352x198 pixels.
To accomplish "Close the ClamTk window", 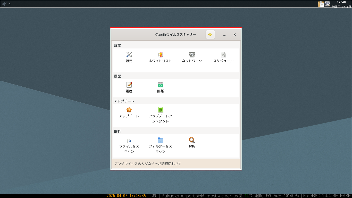I will (235, 35).
